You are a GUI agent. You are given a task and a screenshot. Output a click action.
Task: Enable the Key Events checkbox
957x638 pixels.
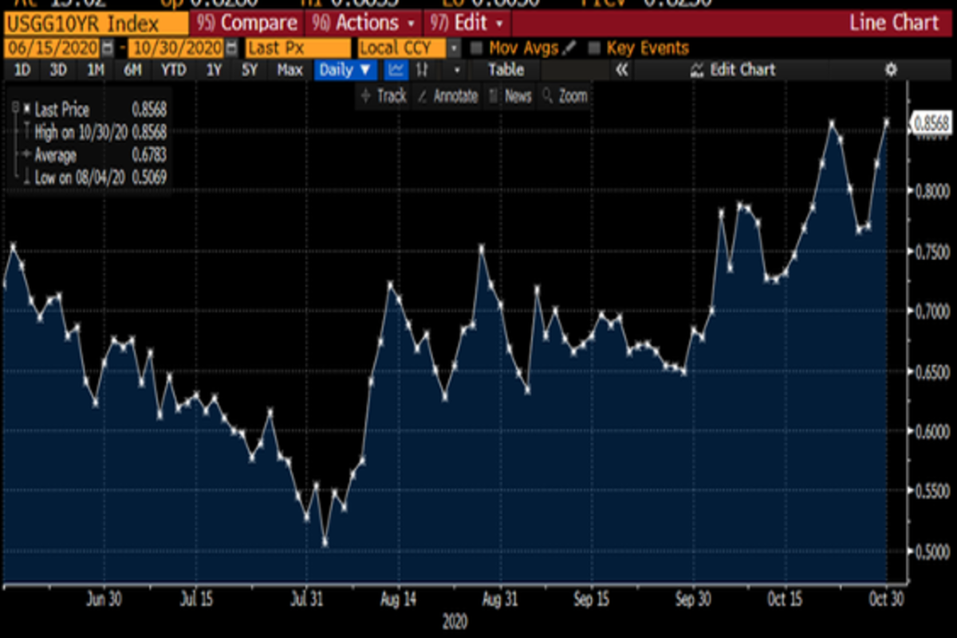coord(593,49)
